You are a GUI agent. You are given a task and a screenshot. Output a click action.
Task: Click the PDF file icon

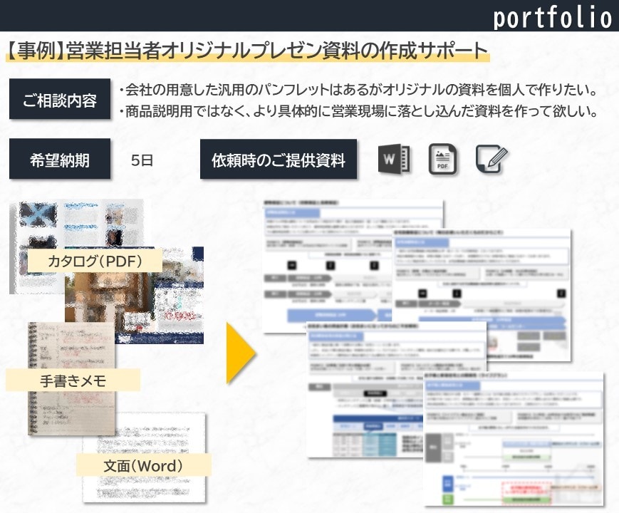click(442, 159)
